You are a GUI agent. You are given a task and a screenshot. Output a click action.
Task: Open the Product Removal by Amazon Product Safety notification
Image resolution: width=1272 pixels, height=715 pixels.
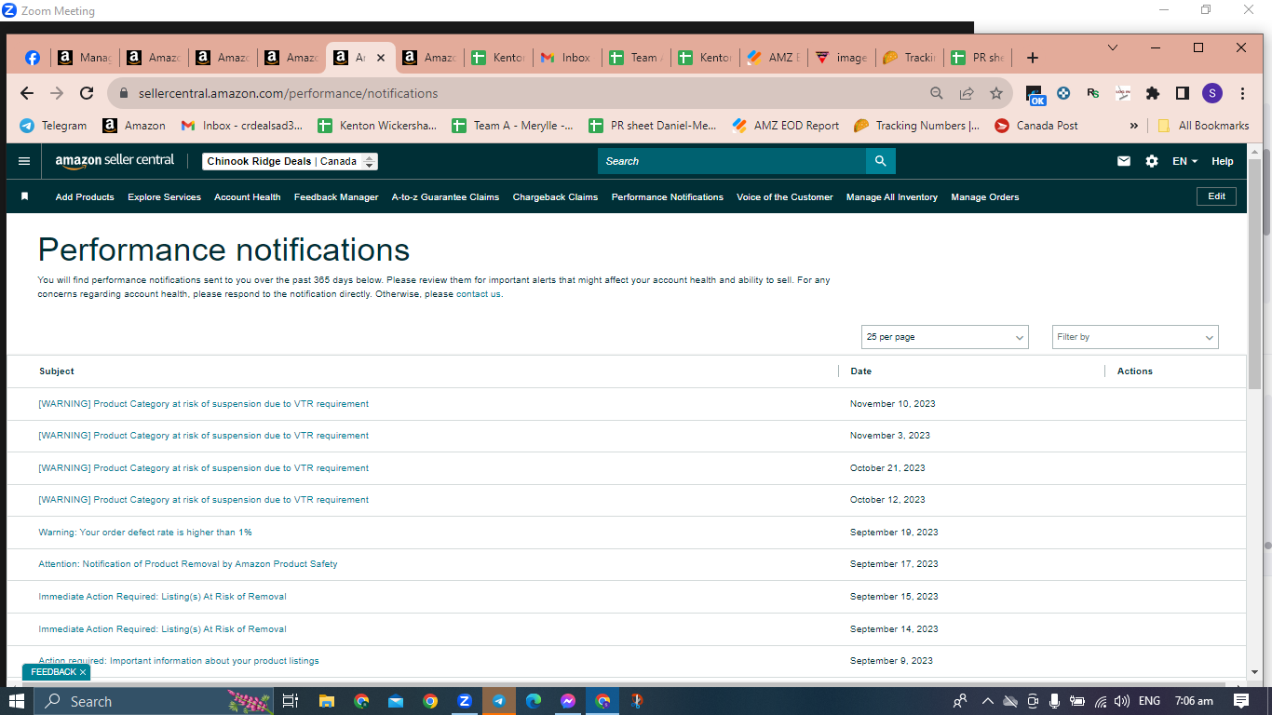(188, 564)
